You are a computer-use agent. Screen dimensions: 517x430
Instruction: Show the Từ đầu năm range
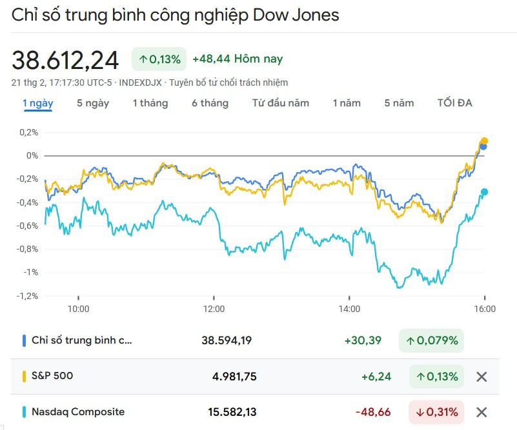point(281,103)
